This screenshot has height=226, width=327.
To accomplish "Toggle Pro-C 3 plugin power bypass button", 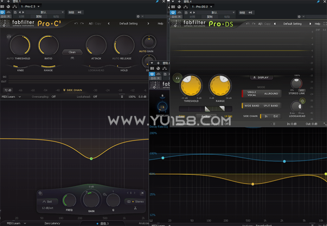I will (x=3, y=12).
